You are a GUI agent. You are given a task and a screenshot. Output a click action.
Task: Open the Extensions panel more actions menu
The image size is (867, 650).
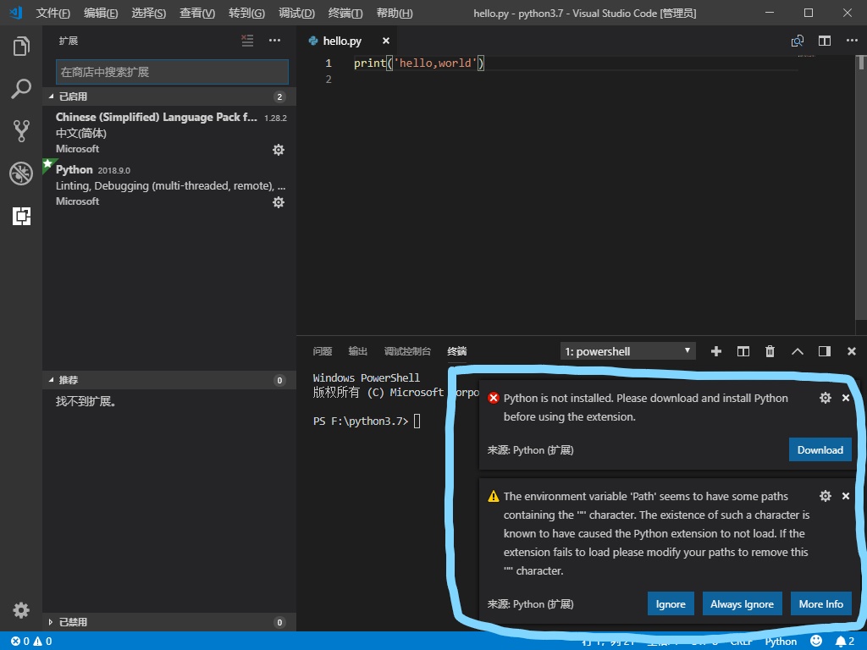pos(275,41)
